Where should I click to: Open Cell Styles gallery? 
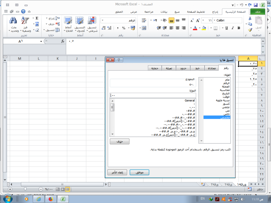(x=68, y=24)
